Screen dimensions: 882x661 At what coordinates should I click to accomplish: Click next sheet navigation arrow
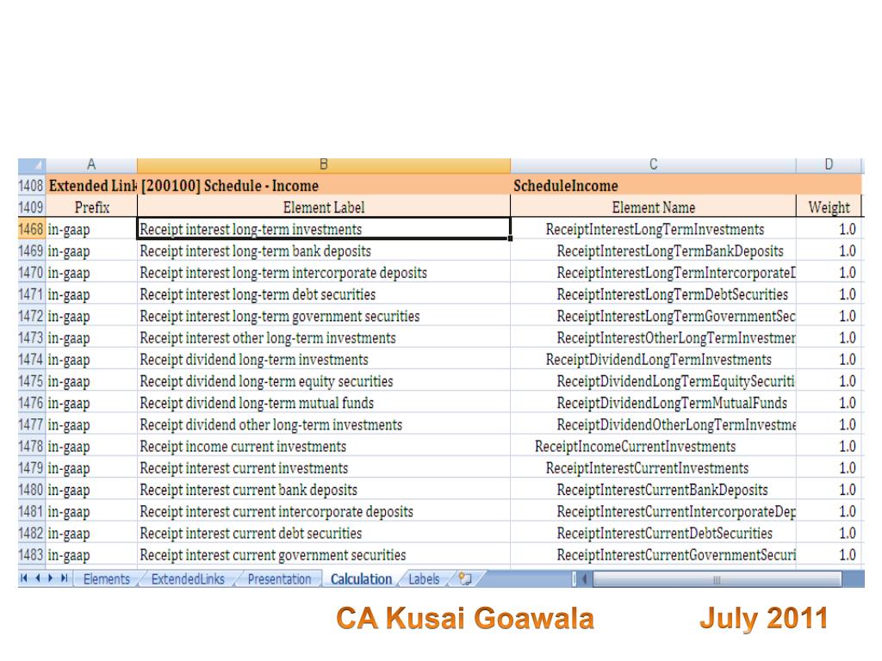point(51,578)
